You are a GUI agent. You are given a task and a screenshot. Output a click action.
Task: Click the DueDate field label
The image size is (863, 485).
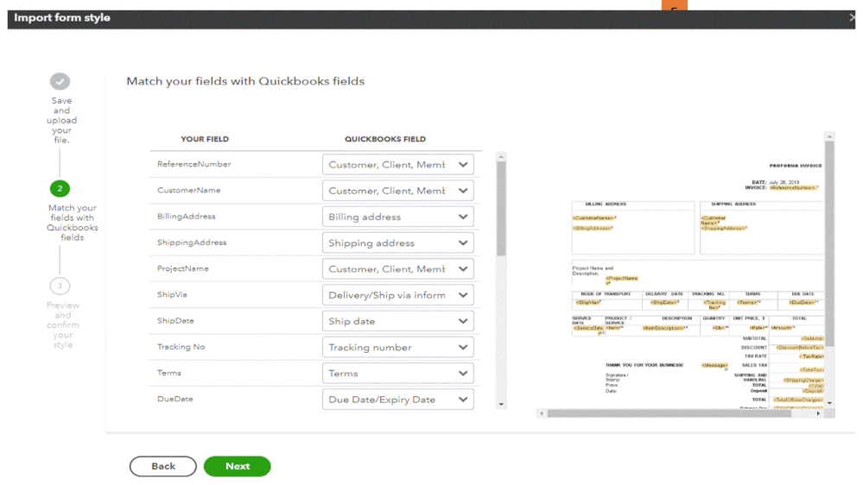(175, 400)
